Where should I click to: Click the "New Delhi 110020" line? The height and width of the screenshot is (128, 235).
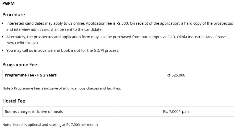tap(20, 43)
